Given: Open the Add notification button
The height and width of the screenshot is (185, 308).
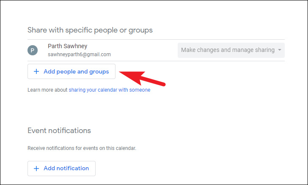Looking at the screenshot, I should click(61, 169).
